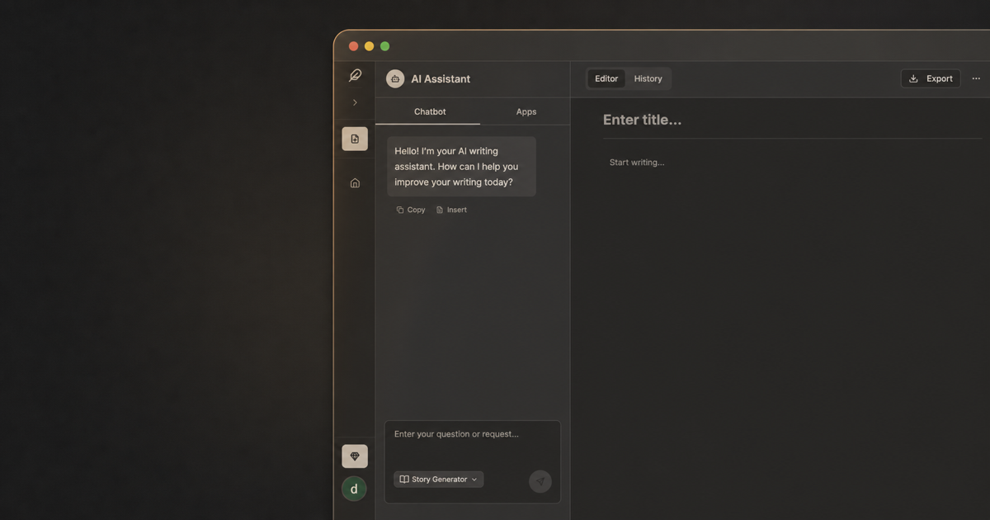Select the Editor tab
The image size is (990, 520).
coord(606,79)
